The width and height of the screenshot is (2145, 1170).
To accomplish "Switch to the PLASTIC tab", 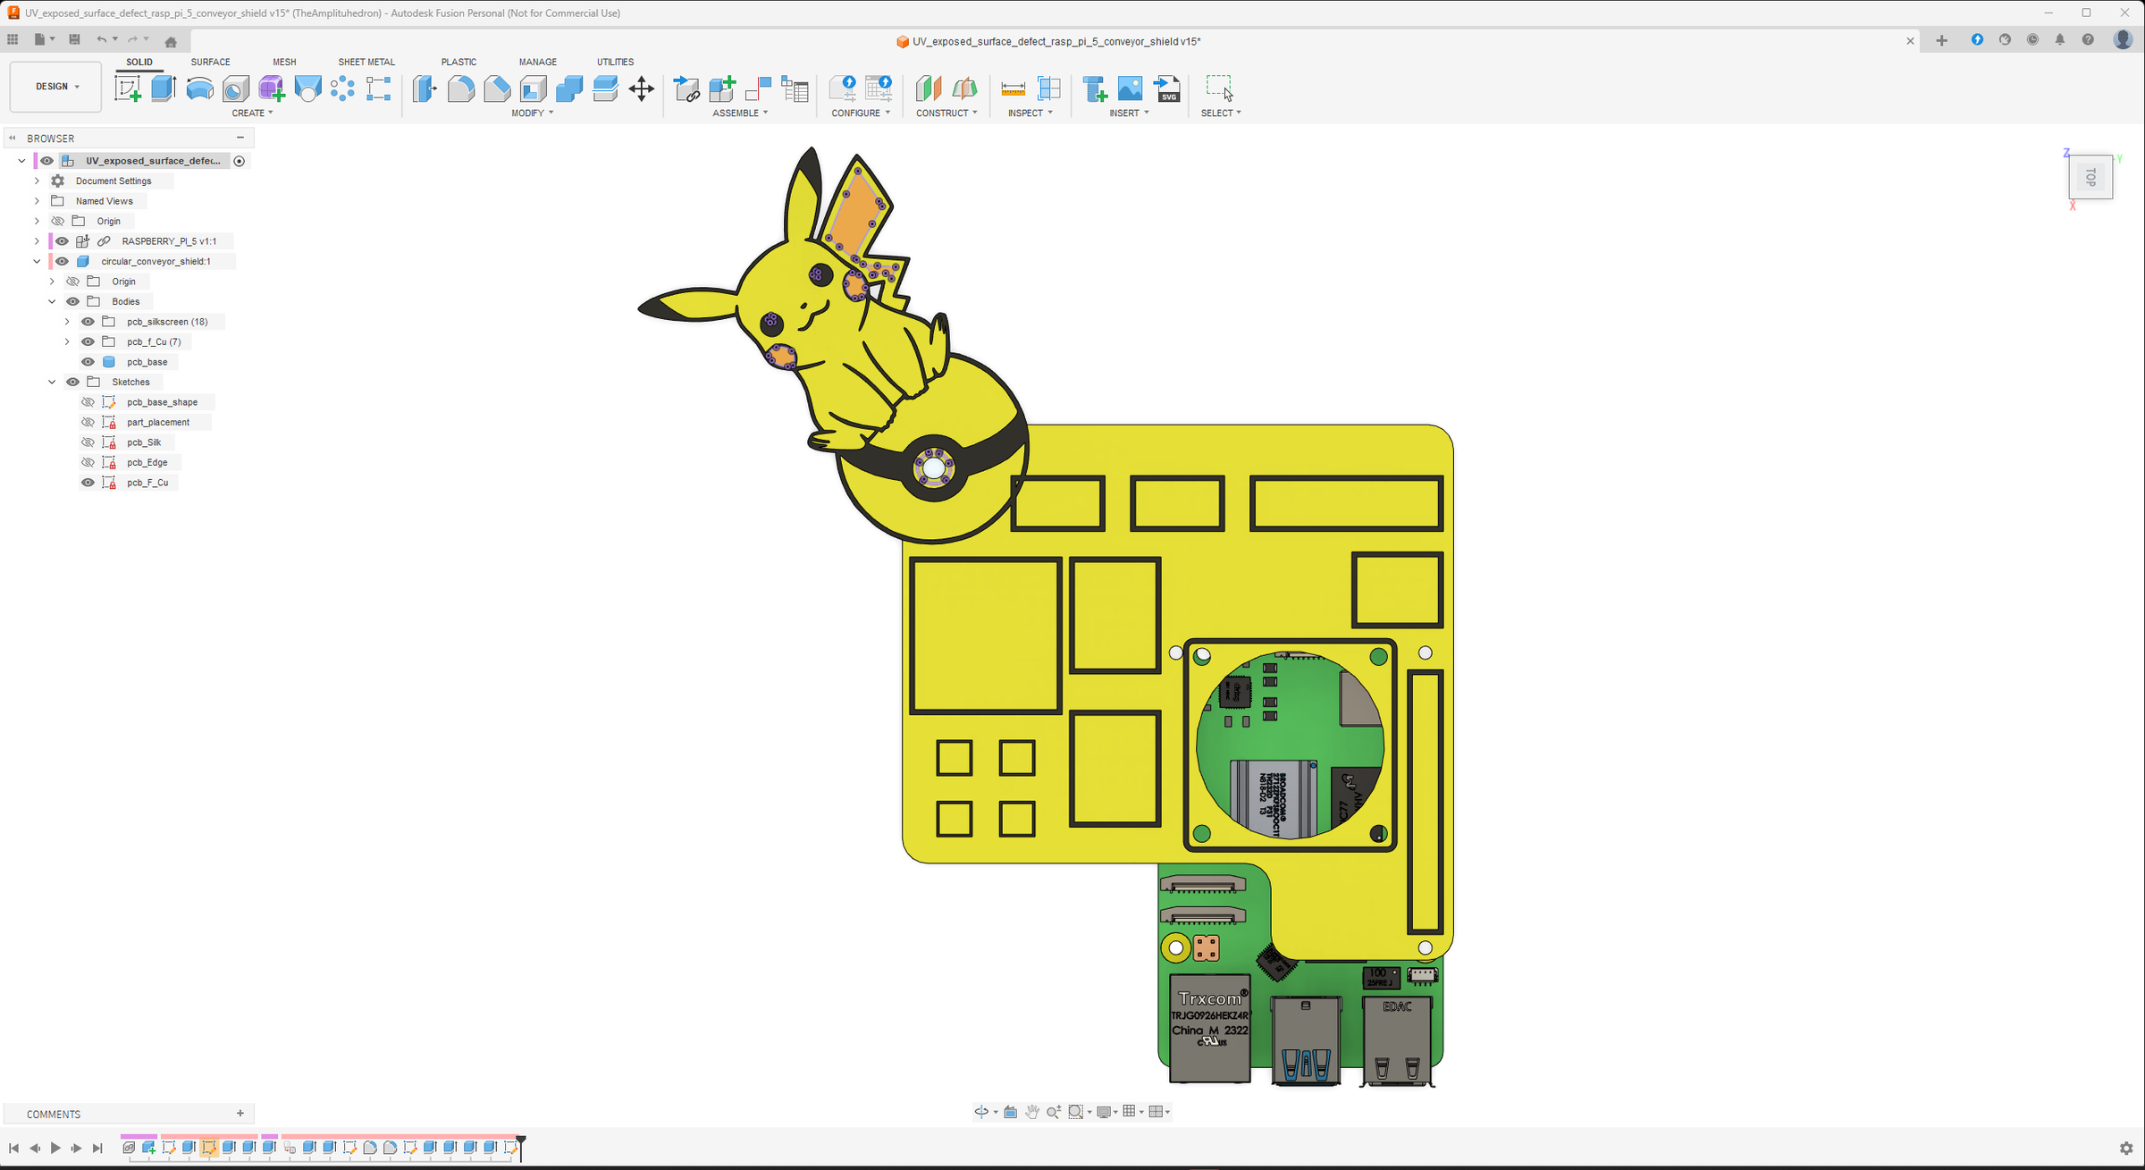I will (458, 62).
